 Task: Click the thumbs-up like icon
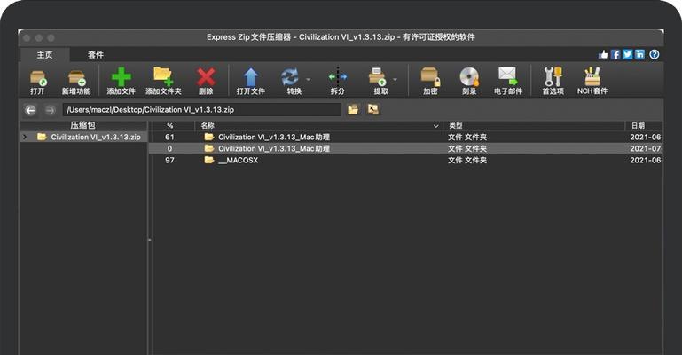coord(603,54)
